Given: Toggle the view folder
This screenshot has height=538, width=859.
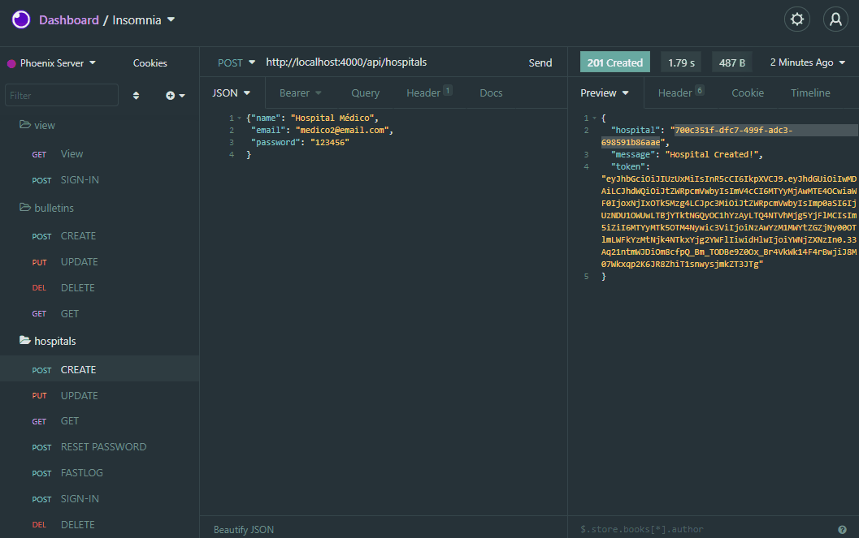Looking at the screenshot, I should pyautogui.click(x=45, y=126).
